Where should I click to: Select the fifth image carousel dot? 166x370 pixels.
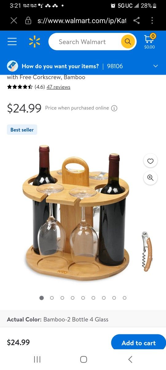point(83,298)
